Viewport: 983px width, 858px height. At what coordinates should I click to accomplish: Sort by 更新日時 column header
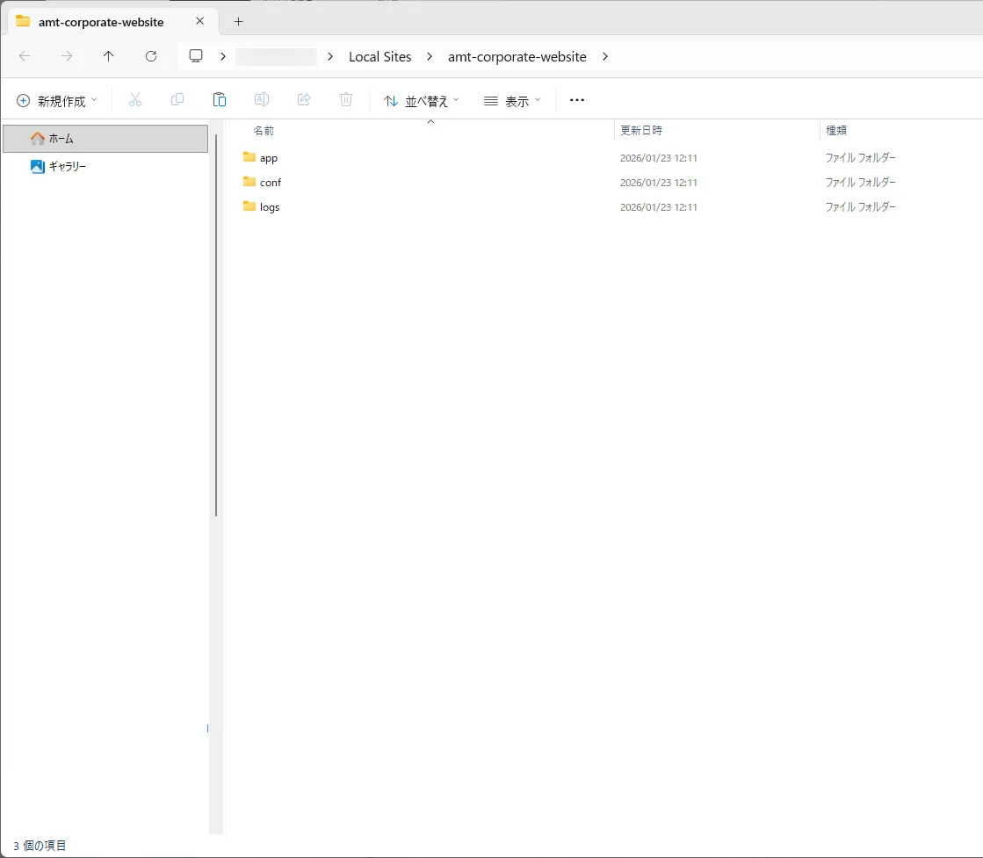641,130
